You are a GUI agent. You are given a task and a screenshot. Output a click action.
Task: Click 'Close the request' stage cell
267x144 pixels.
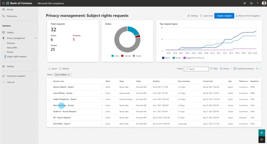pyautogui.click(x=126, y=99)
